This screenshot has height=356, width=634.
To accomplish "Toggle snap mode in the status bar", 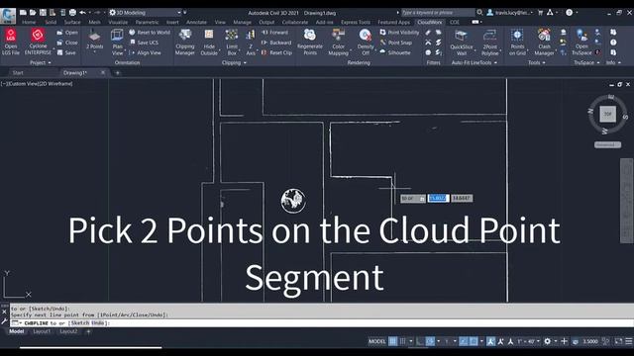I will point(402,341).
